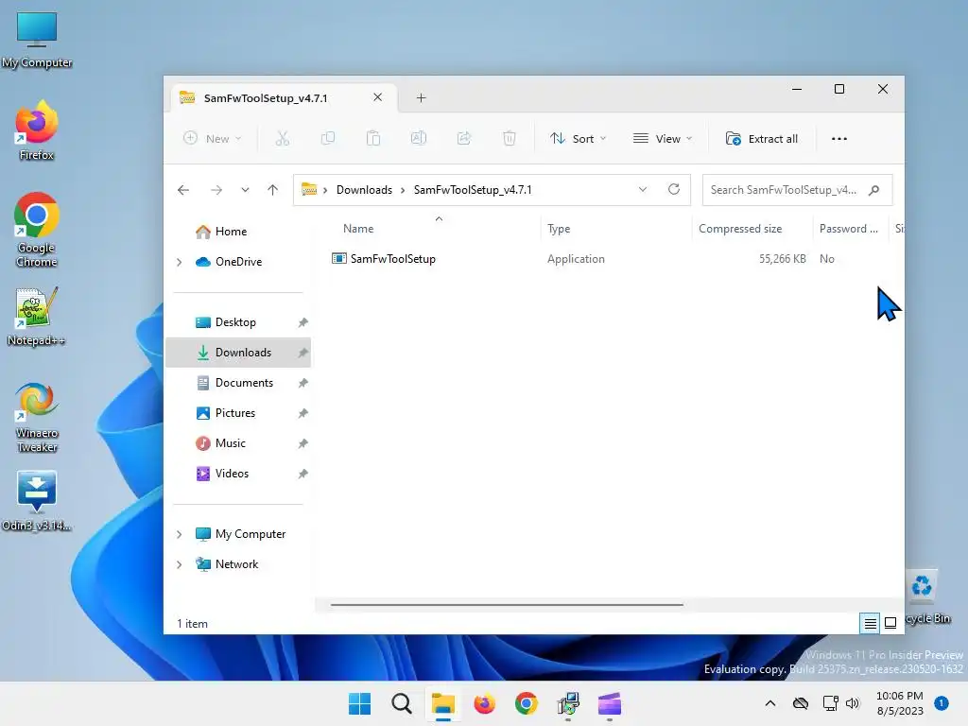Open the Windows Start menu
Viewport: 968px width, 726px height.
359,703
